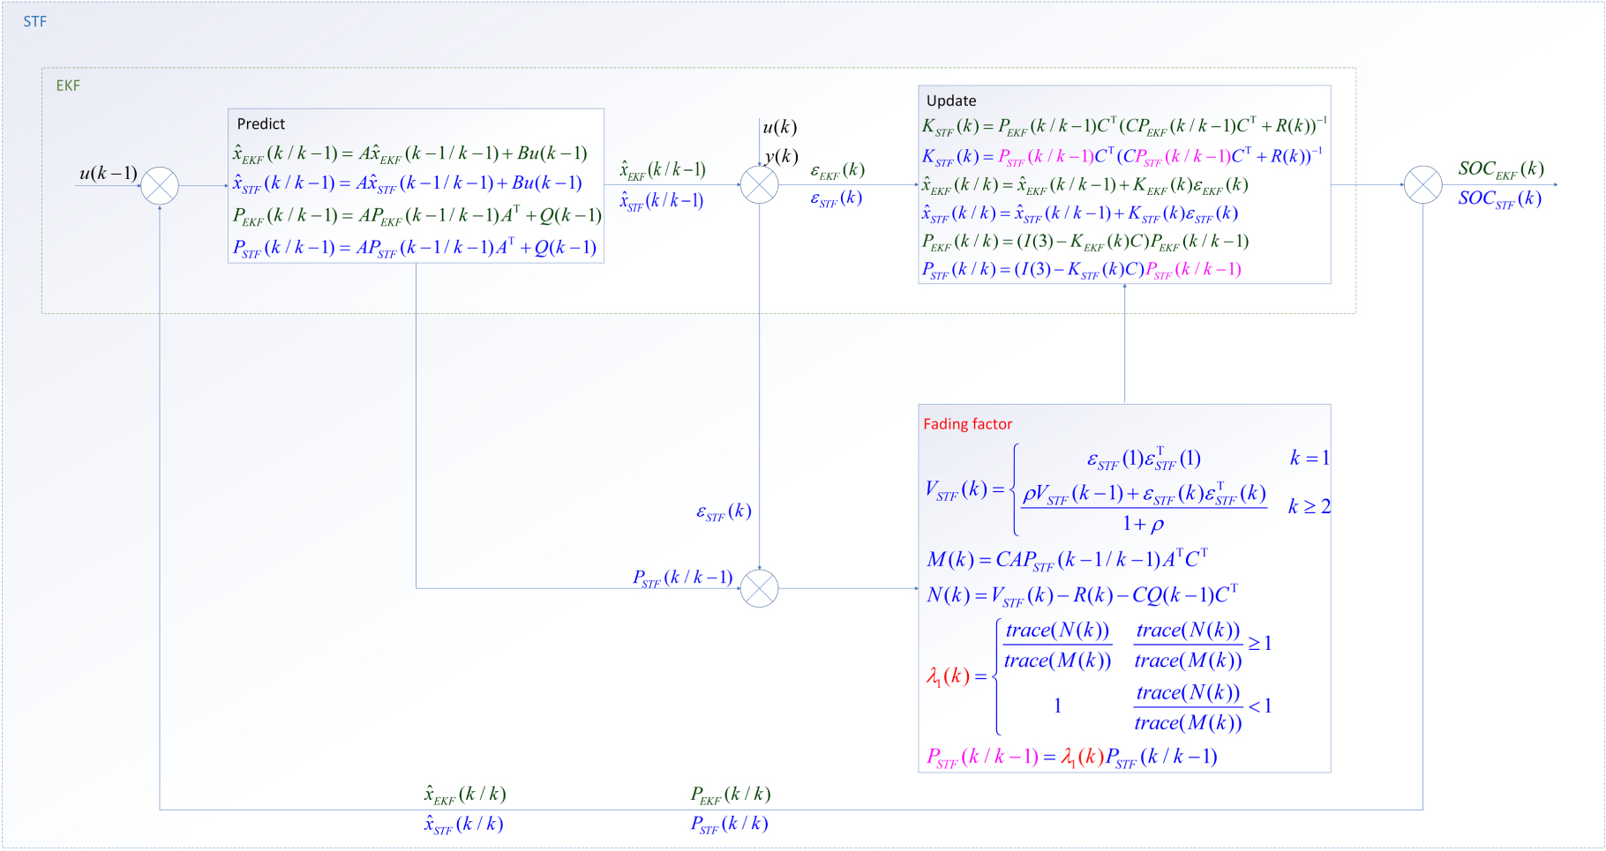Click the Update block title

(x=951, y=101)
